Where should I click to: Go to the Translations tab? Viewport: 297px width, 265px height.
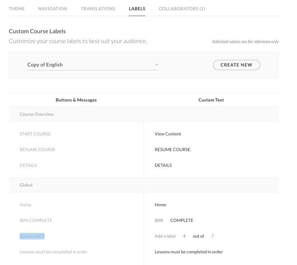(x=98, y=8)
